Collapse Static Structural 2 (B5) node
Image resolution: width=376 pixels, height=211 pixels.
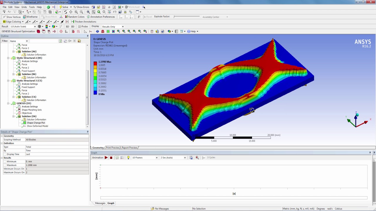pos(8,58)
